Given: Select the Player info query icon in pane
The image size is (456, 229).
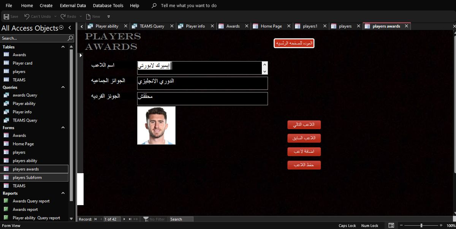Looking at the screenshot, I should (6, 112).
